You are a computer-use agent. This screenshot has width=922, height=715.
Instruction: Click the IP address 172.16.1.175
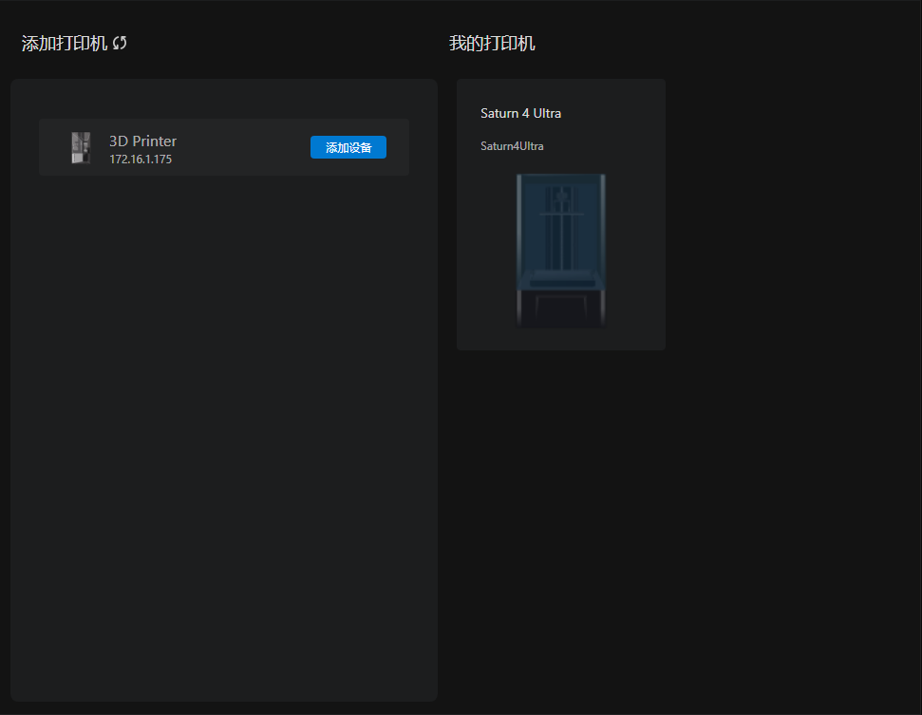point(140,160)
